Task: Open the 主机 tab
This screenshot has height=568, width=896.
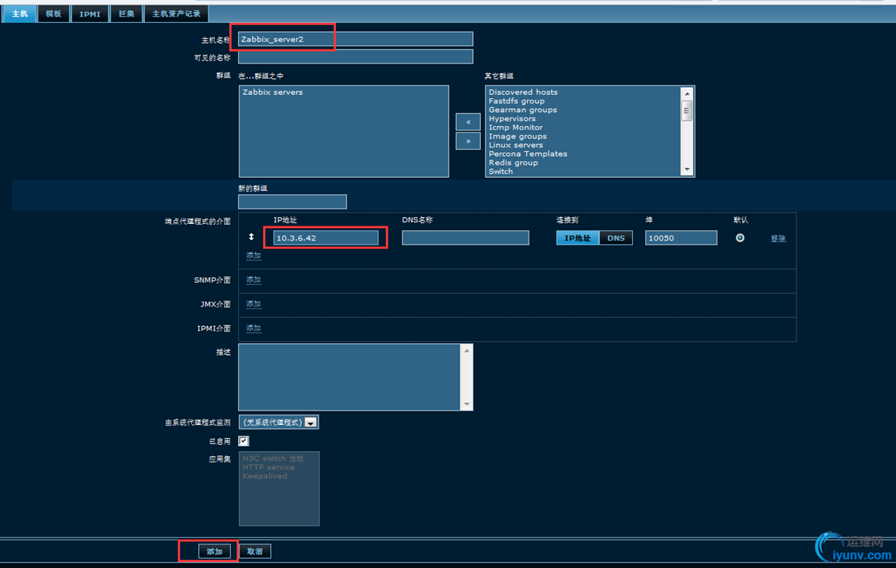Action: [x=20, y=14]
